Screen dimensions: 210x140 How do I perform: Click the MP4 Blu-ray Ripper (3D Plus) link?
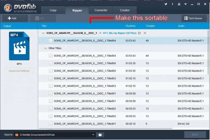(119, 33)
